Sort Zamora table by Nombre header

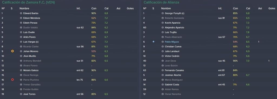tap(24, 8)
